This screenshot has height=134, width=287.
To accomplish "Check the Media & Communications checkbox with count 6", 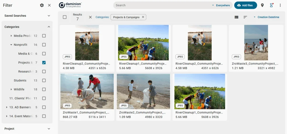I will pyautogui.click(x=44, y=54).
